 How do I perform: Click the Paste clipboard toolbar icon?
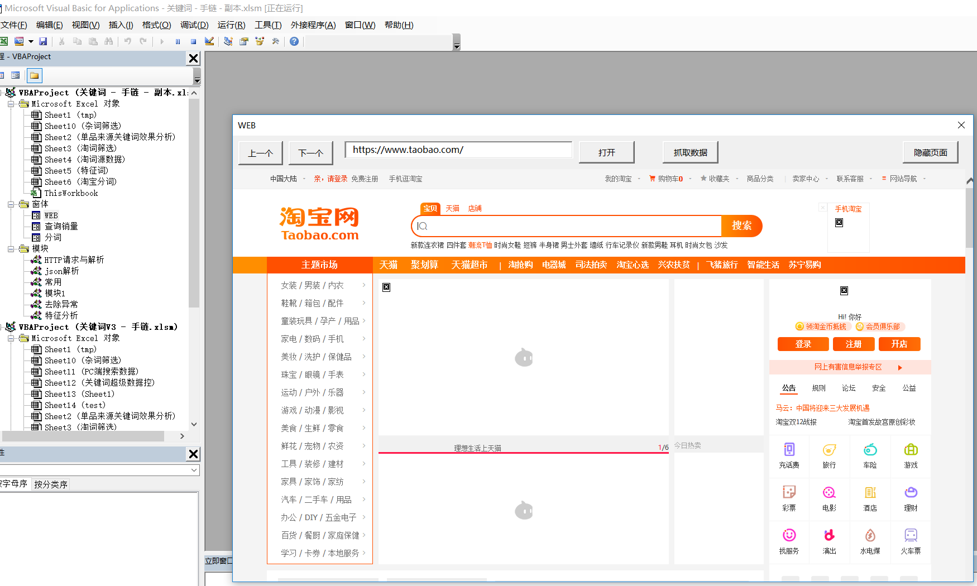pos(93,41)
